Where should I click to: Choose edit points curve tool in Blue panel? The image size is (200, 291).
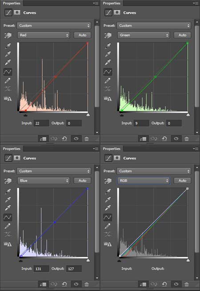(x=8, y=217)
